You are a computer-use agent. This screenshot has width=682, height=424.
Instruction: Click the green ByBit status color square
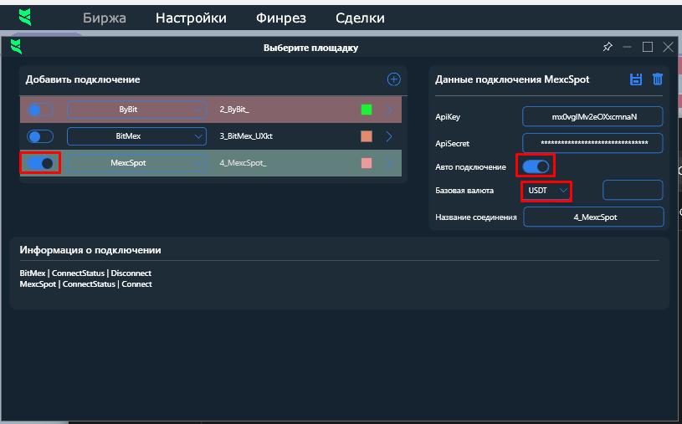(x=366, y=110)
